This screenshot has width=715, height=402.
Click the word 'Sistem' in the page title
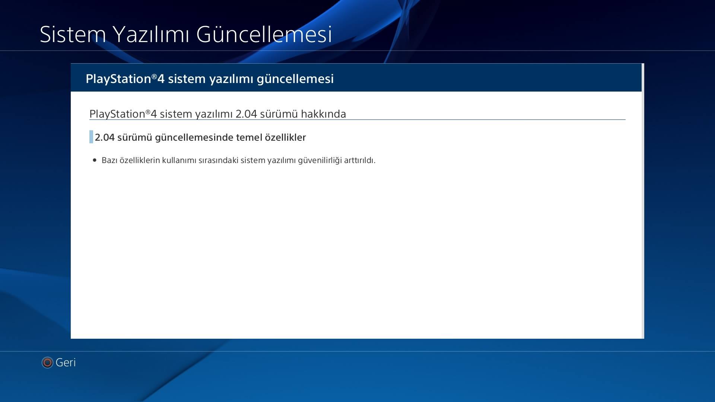click(73, 34)
